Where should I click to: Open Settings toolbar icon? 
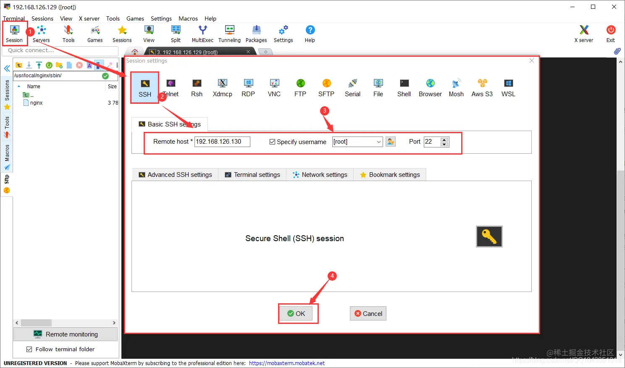pos(284,34)
